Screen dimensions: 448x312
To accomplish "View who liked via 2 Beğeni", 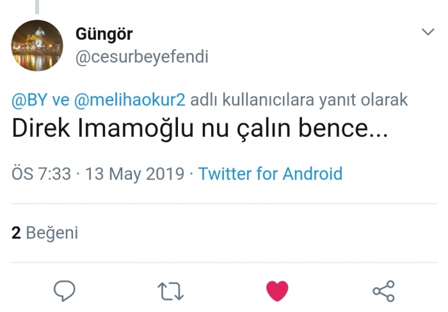I will click(x=45, y=233).
